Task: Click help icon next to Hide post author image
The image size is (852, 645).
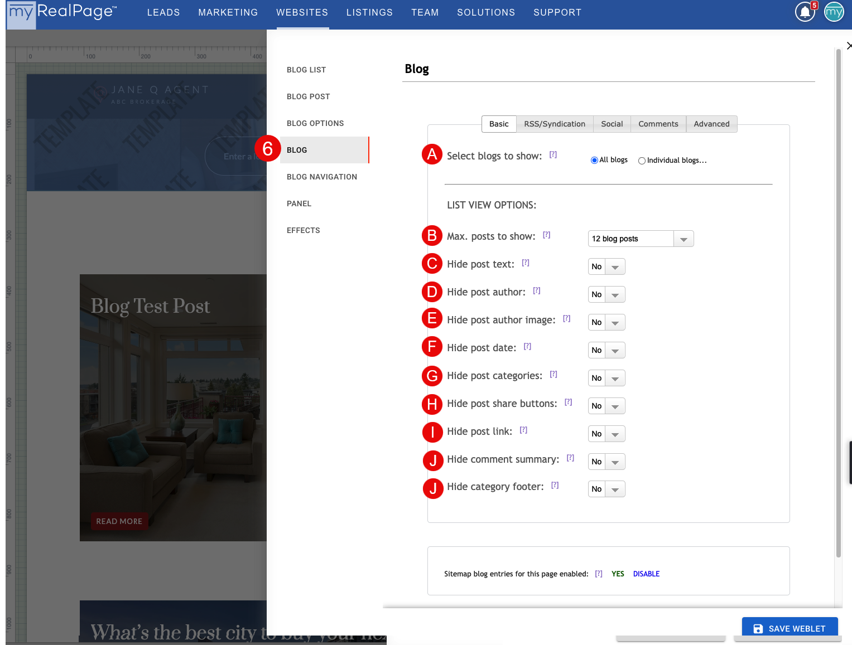Action: coord(567,319)
